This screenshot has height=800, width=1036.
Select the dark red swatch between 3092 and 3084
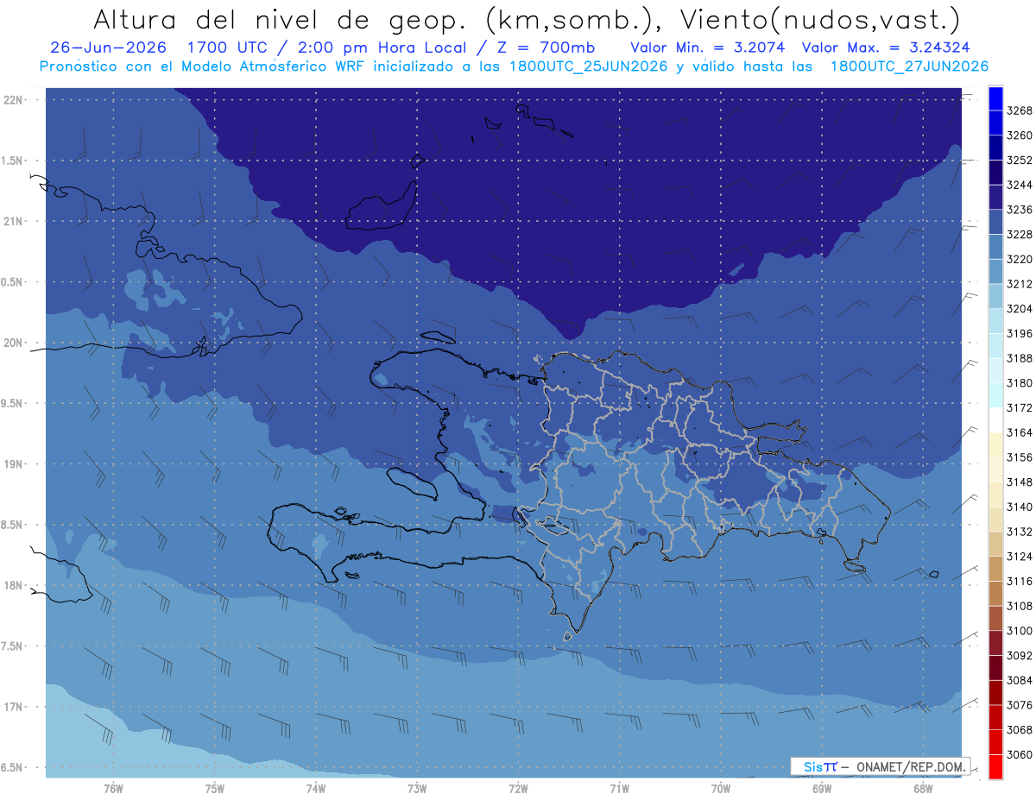(995, 668)
